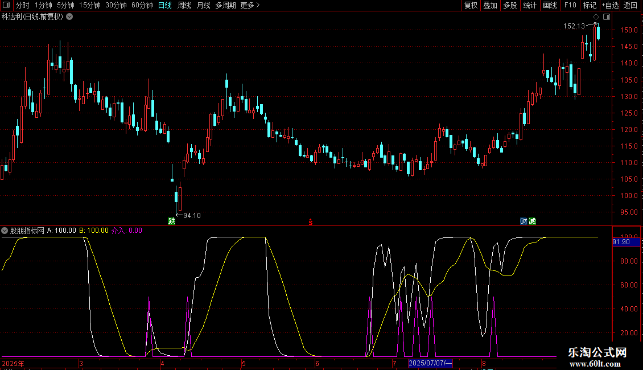Select the 15分钟 timeframe tab
The height and width of the screenshot is (370, 643).
point(89,5)
